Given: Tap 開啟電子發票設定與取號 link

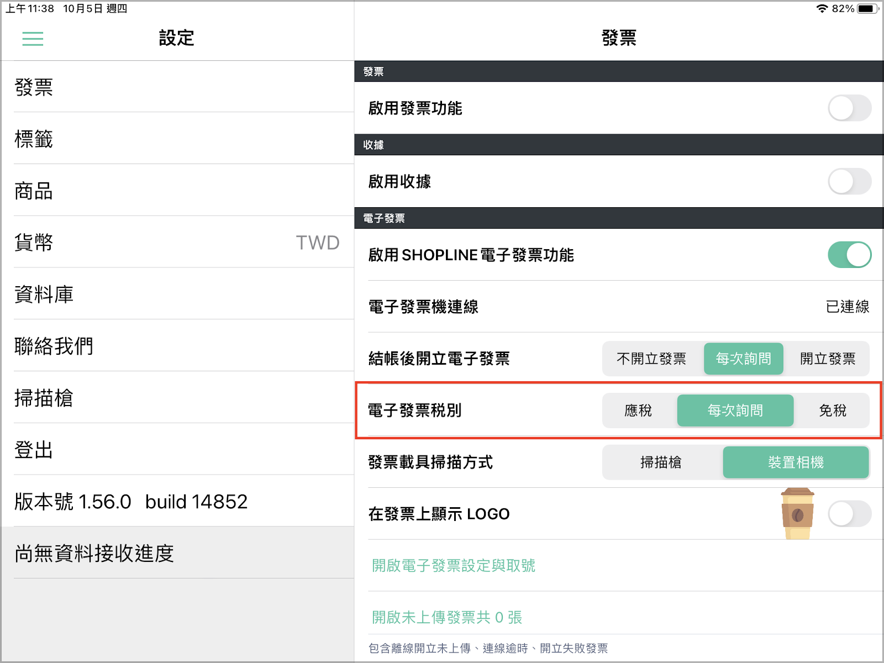Looking at the screenshot, I should pos(454,566).
